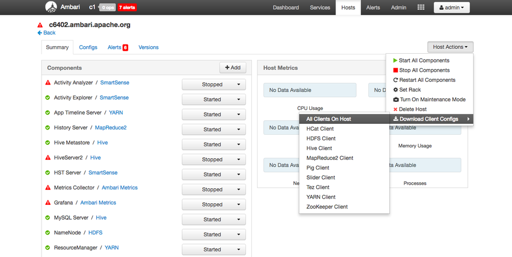This screenshot has width=512, height=257.
Task: Open History Server Started dropdown
Action: click(214, 130)
